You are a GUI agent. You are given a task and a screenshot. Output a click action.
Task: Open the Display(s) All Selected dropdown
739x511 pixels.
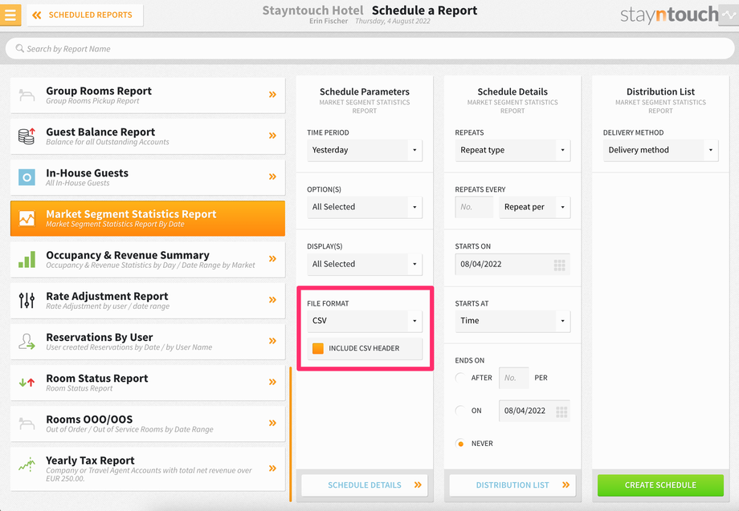pos(365,264)
